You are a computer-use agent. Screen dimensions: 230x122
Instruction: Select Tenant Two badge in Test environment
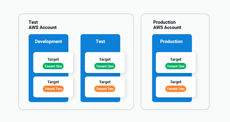coord(105,89)
